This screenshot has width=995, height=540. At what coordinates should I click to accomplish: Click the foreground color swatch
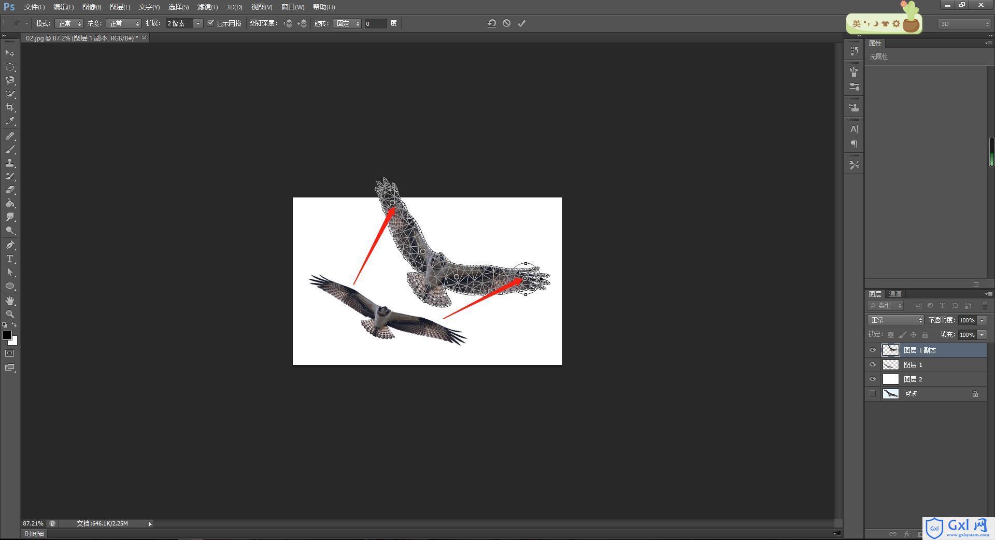point(7,335)
